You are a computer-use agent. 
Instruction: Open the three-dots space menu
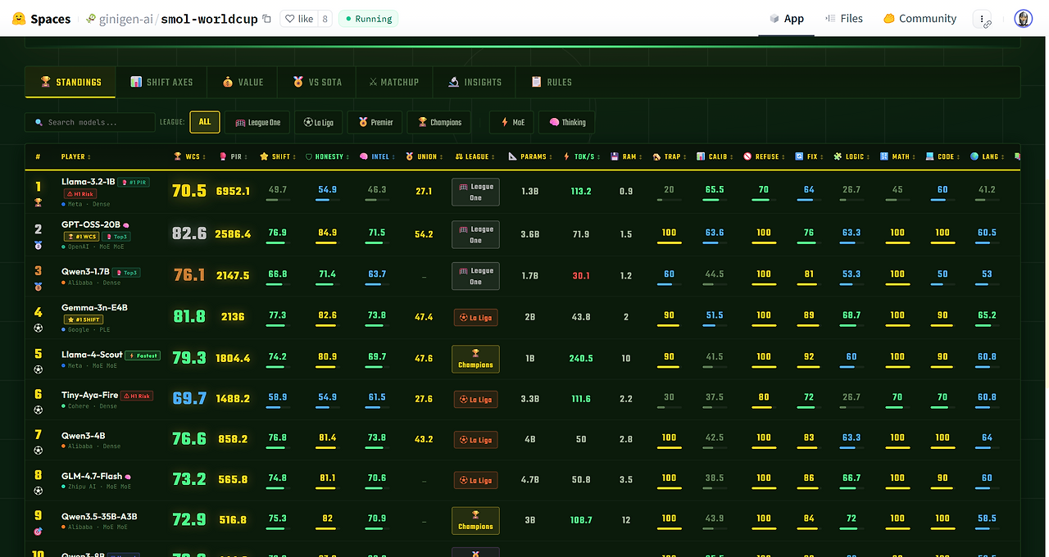pos(982,19)
